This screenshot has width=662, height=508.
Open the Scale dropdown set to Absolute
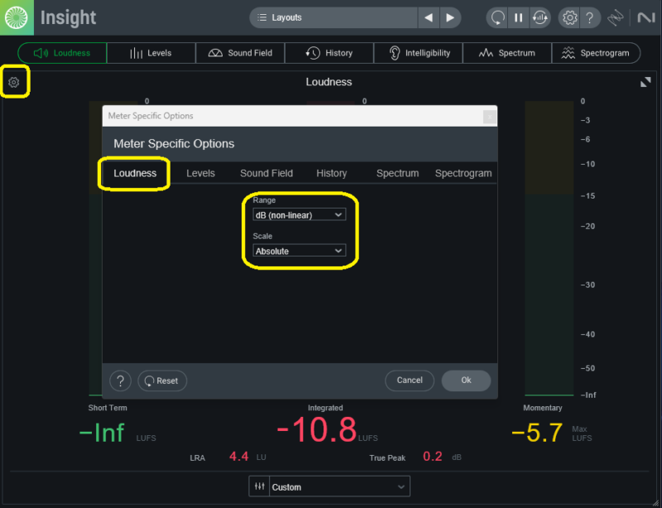point(299,251)
